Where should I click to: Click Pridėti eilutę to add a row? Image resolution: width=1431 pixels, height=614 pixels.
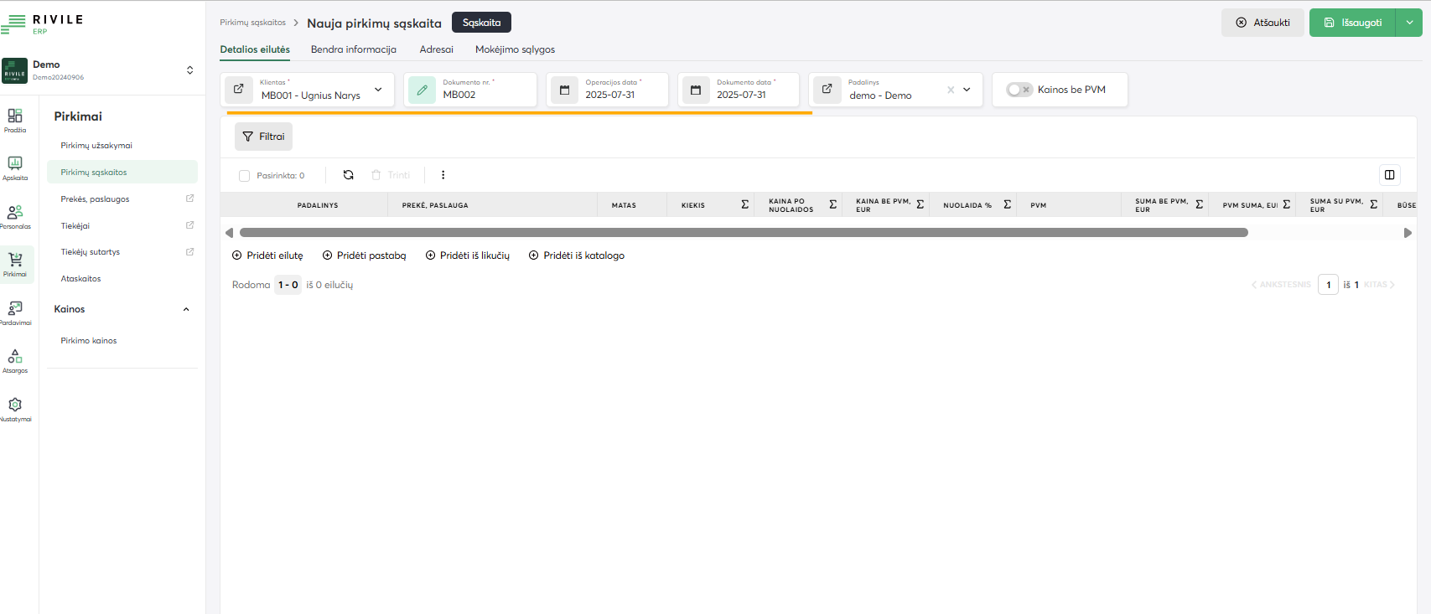point(267,255)
